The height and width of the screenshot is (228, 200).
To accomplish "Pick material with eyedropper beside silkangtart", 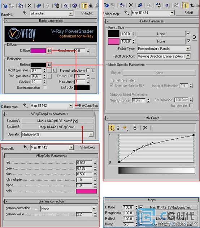I will (25, 13).
